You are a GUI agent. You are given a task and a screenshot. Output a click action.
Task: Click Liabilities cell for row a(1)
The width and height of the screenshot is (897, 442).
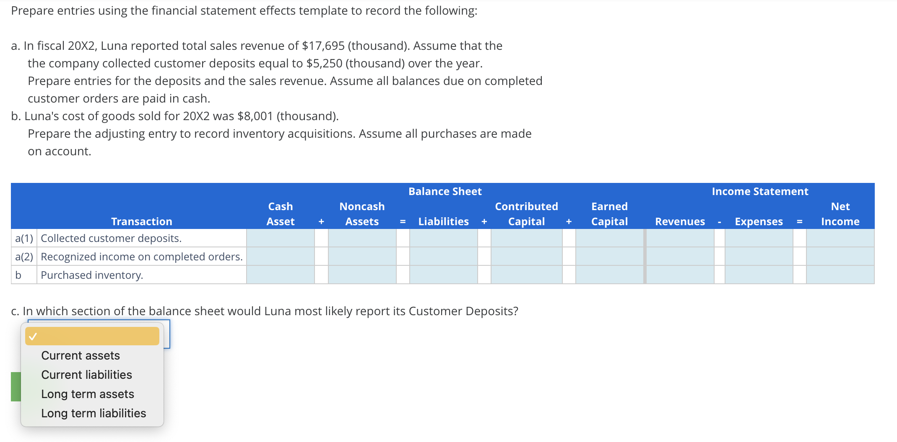[x=443, y=238]
